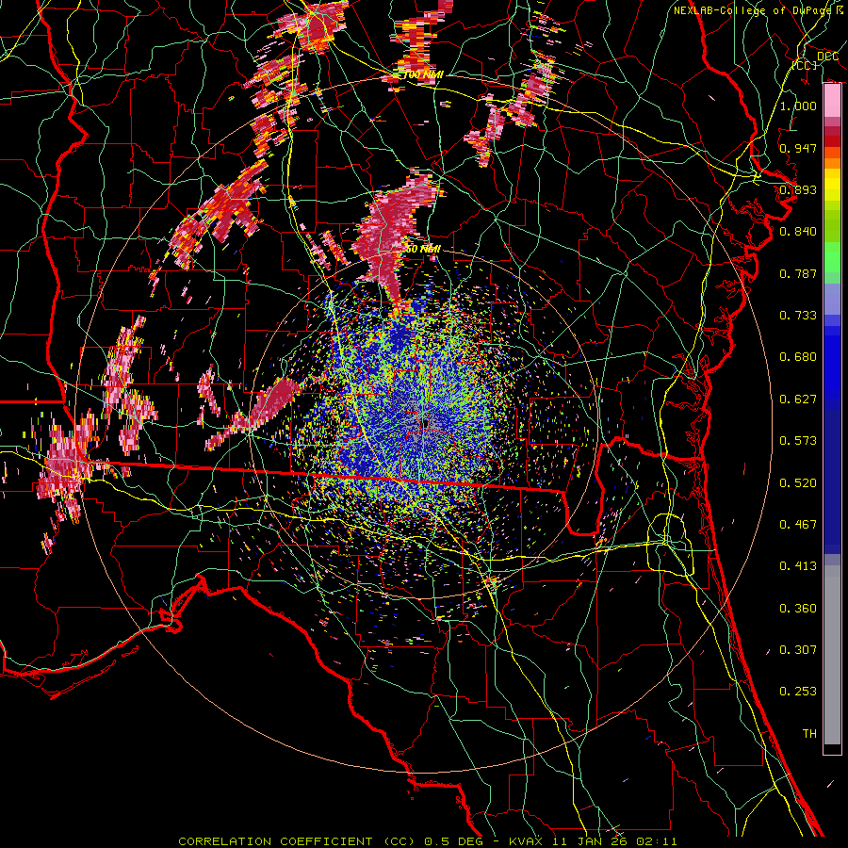Click the 0.573 legend value
Viewport: 848px width, 848px height.
click(x=798, y=441)
